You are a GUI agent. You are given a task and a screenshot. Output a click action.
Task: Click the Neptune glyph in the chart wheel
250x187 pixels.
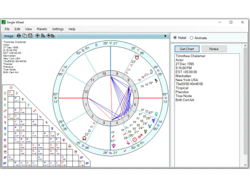click(x=150, y=126)
